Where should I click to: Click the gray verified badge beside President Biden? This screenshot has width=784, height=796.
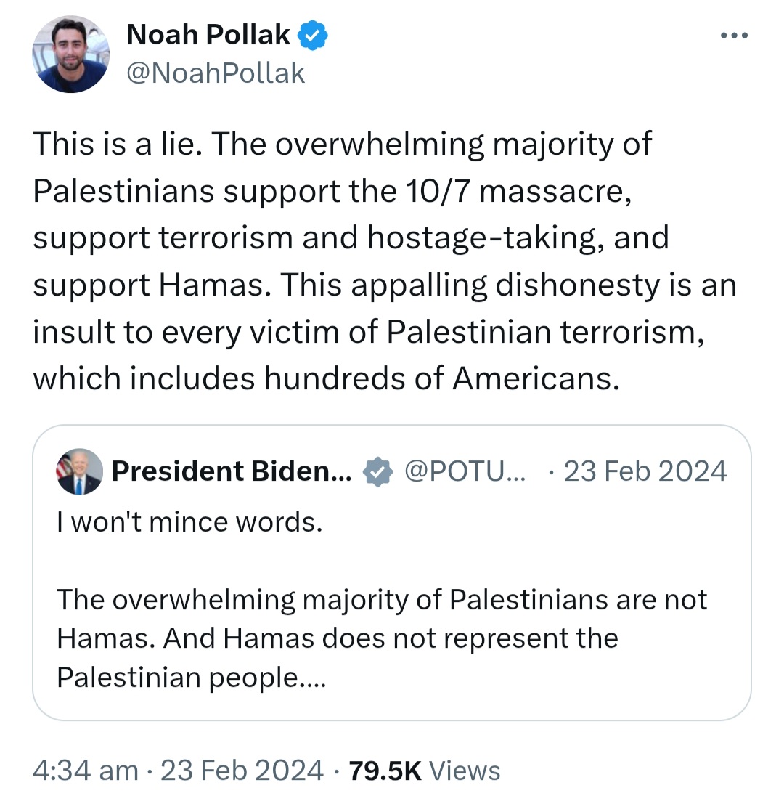coord(376,471)
